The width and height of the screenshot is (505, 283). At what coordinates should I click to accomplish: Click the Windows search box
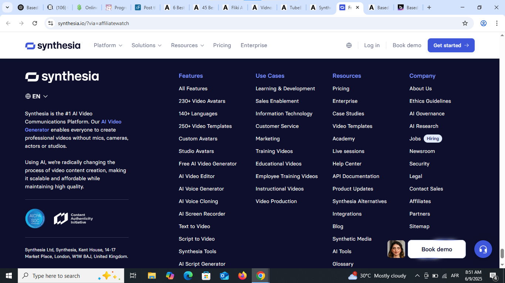point(71,276)
